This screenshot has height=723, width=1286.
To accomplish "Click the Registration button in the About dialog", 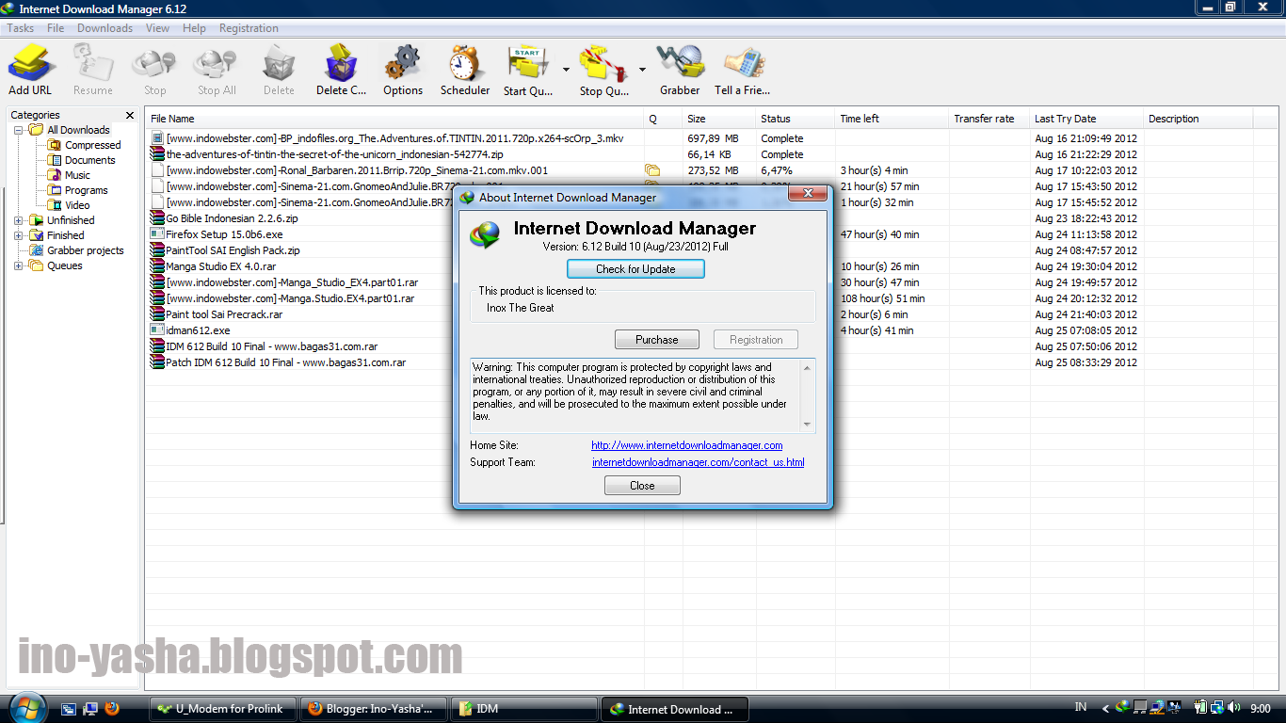I will (756, 340).
